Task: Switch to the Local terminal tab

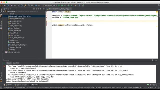Action: [9, 63]
